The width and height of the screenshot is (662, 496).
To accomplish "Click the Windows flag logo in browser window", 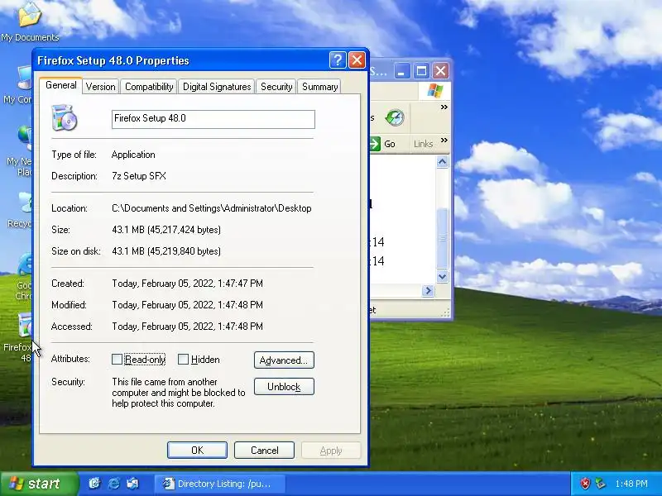I will pyautogui.click(x=435, y=91).
